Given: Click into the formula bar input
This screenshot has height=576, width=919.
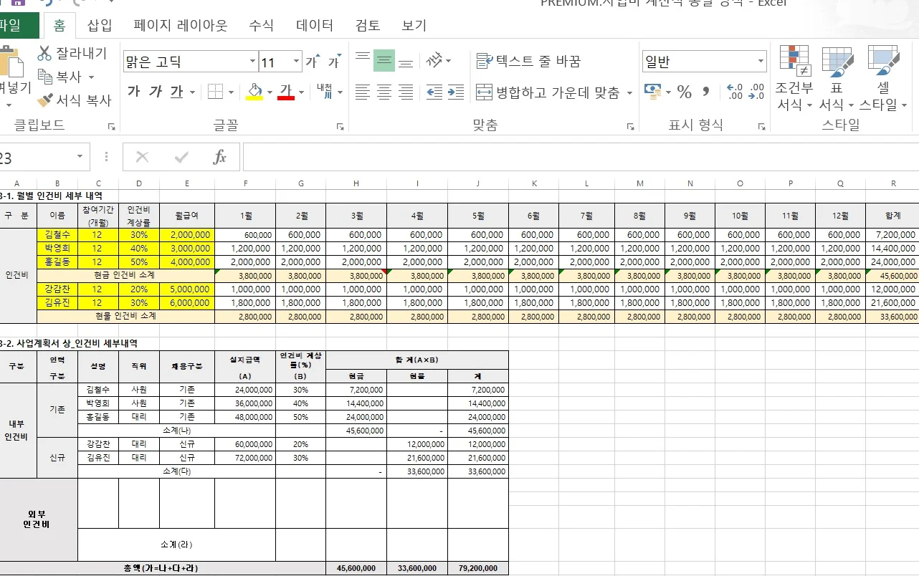Looking at the screenshot, I should (581, 157).
